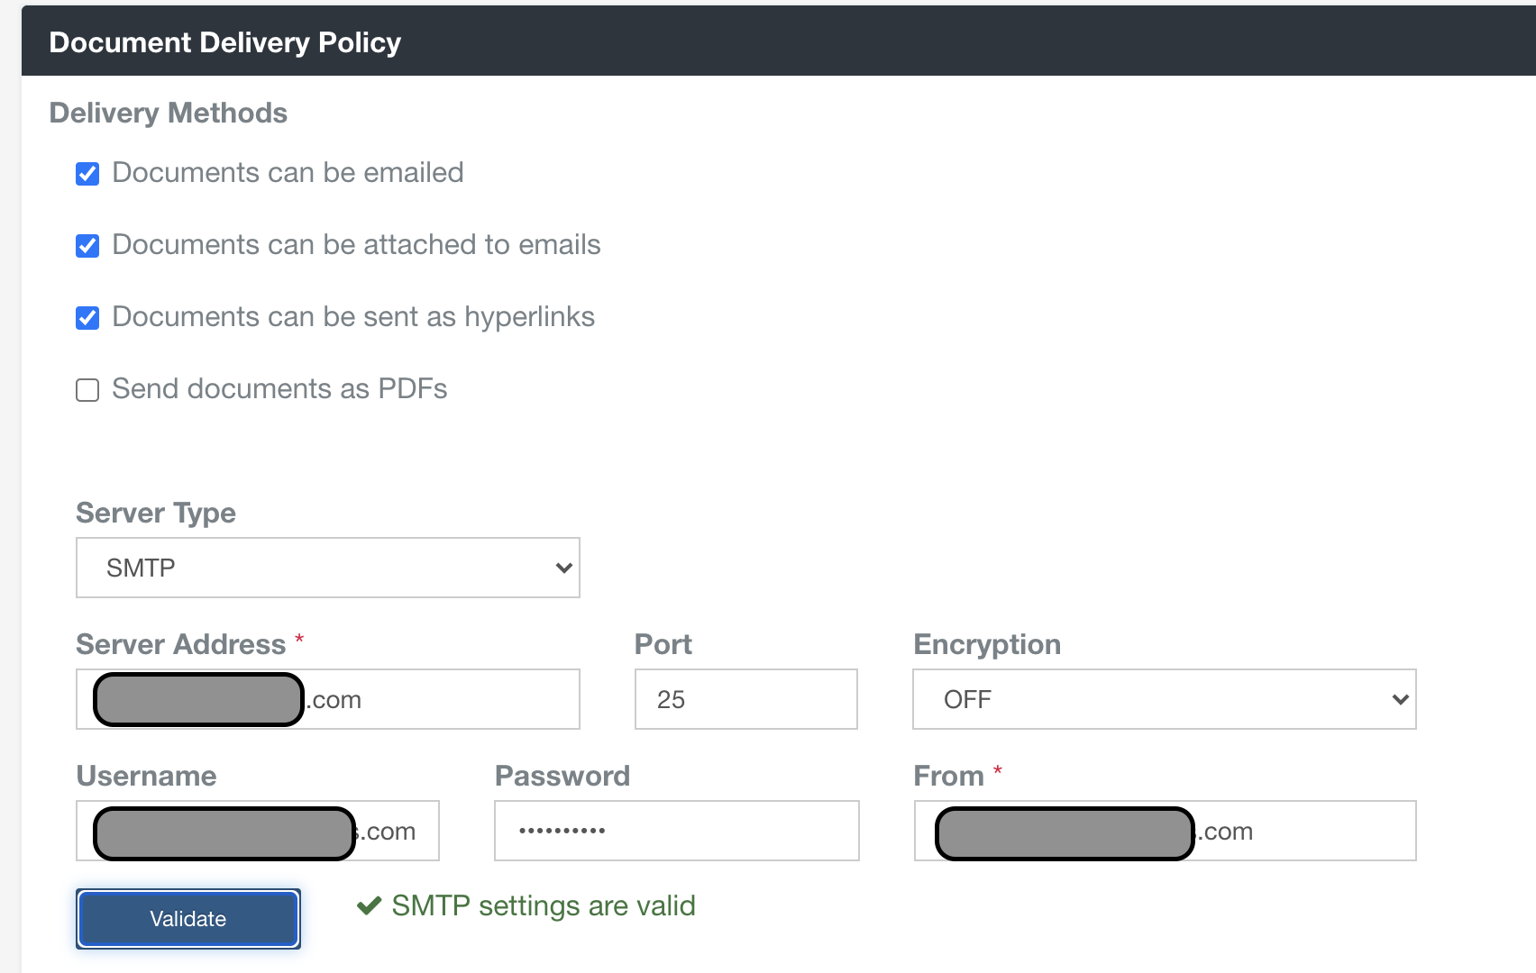The height and width of the screenshot is (973, 1536).
Task: Toggle 'Documents can be sent as hyperlinks'
Action: click(x=87, y=318)
